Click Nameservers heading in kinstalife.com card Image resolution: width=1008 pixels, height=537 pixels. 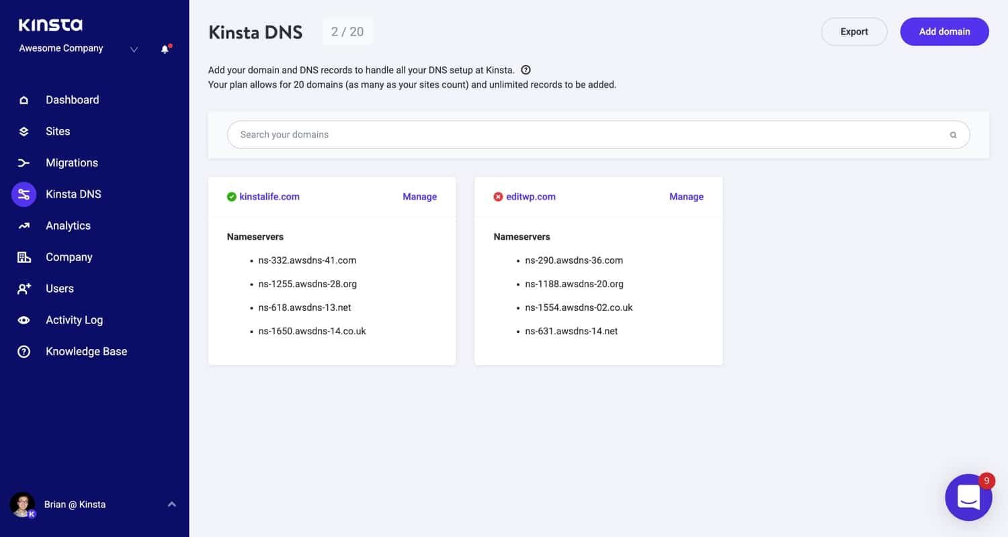255,237
